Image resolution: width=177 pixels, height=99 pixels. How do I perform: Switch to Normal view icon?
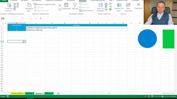tap(145, 97)
